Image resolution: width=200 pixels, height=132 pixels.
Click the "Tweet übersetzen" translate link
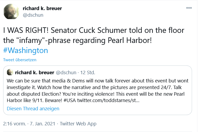point(20,60)
